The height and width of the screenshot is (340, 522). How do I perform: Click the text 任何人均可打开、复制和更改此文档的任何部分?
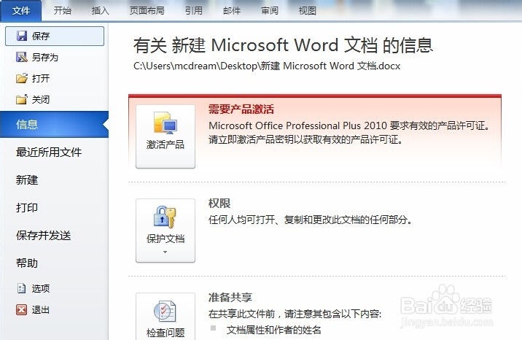click(311, 220)
